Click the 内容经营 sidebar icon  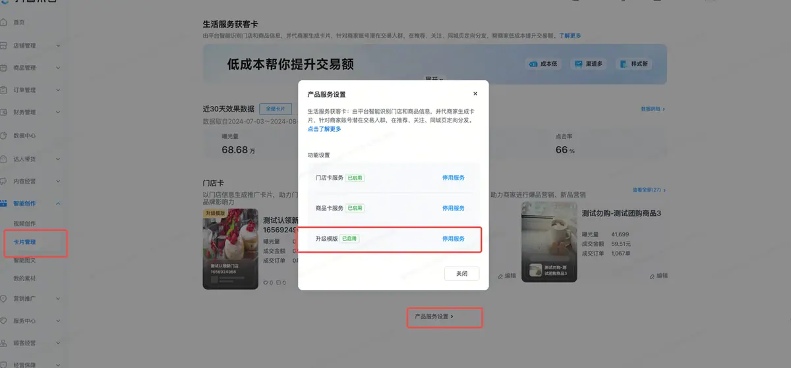coord(4,181)
